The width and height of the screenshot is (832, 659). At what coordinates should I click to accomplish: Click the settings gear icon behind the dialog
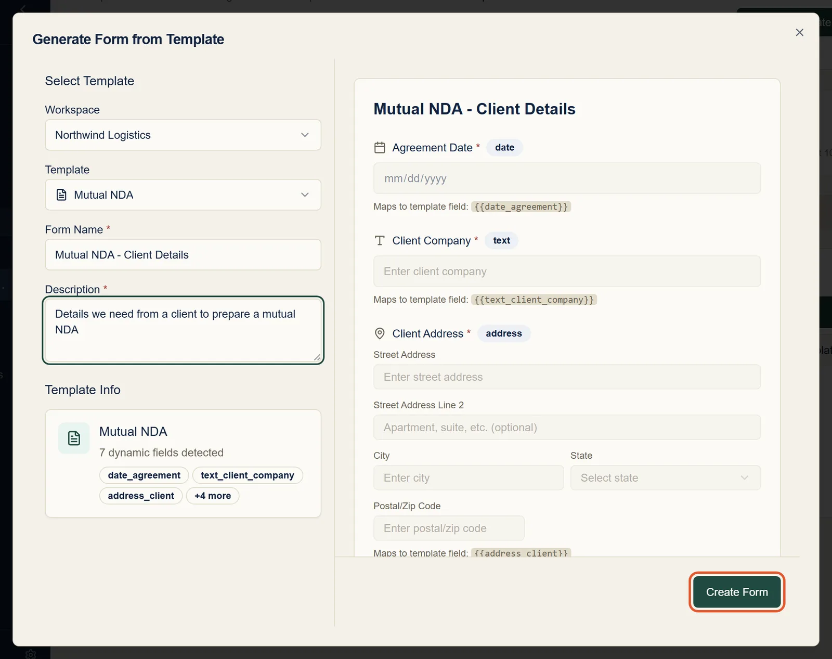pyautogui.click(x=31, y=654)
